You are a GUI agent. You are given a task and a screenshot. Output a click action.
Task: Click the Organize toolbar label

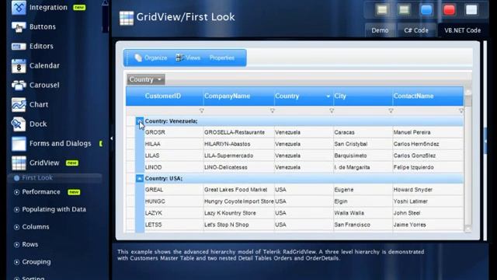coord(155,58)
